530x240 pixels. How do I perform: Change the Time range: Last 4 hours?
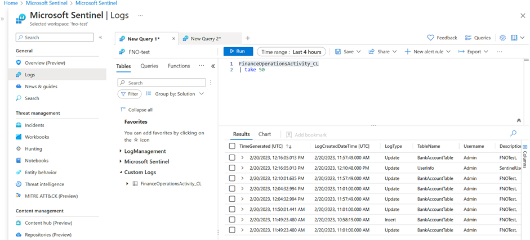(x=291, y=52)
